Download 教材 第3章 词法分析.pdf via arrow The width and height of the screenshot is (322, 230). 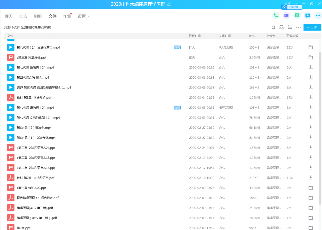click(x=311, y=97)
